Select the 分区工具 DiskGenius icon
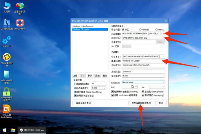The width and height of the screenshot is (201, 134). coord(7,111)
